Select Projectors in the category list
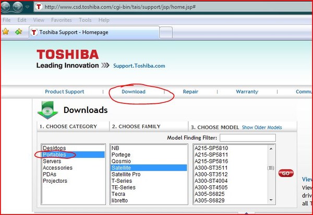This screenshot has width=313, height=215. [73, 181]
